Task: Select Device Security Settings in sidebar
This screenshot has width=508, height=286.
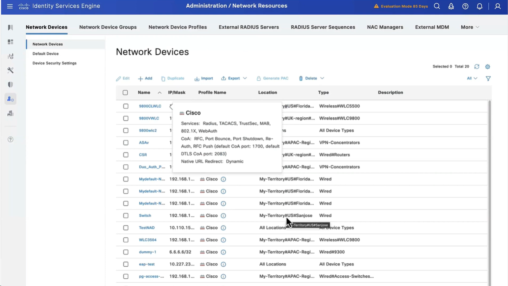Action: point(54,63)
